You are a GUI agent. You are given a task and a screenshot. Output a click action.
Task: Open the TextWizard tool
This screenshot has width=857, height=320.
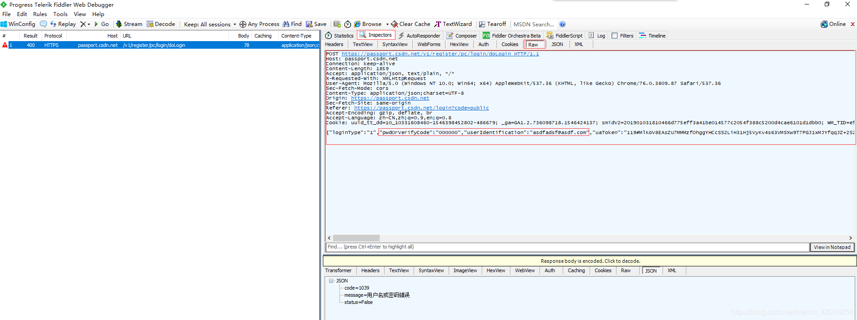(453, 24)
